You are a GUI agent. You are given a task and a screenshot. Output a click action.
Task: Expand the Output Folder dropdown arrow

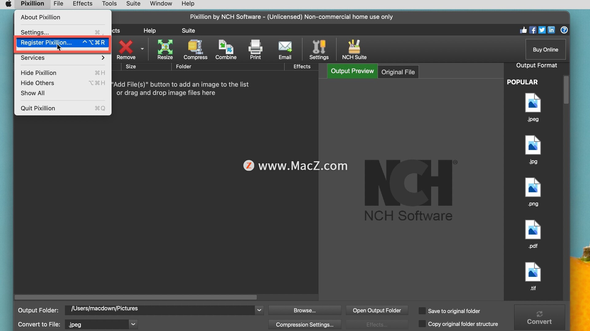tap(259, 310)
